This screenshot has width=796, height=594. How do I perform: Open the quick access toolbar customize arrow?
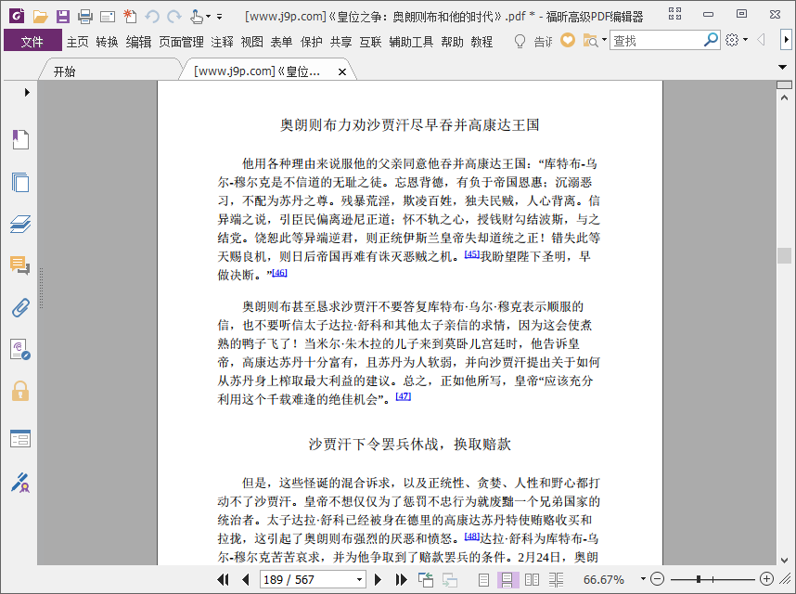point(219,17)
